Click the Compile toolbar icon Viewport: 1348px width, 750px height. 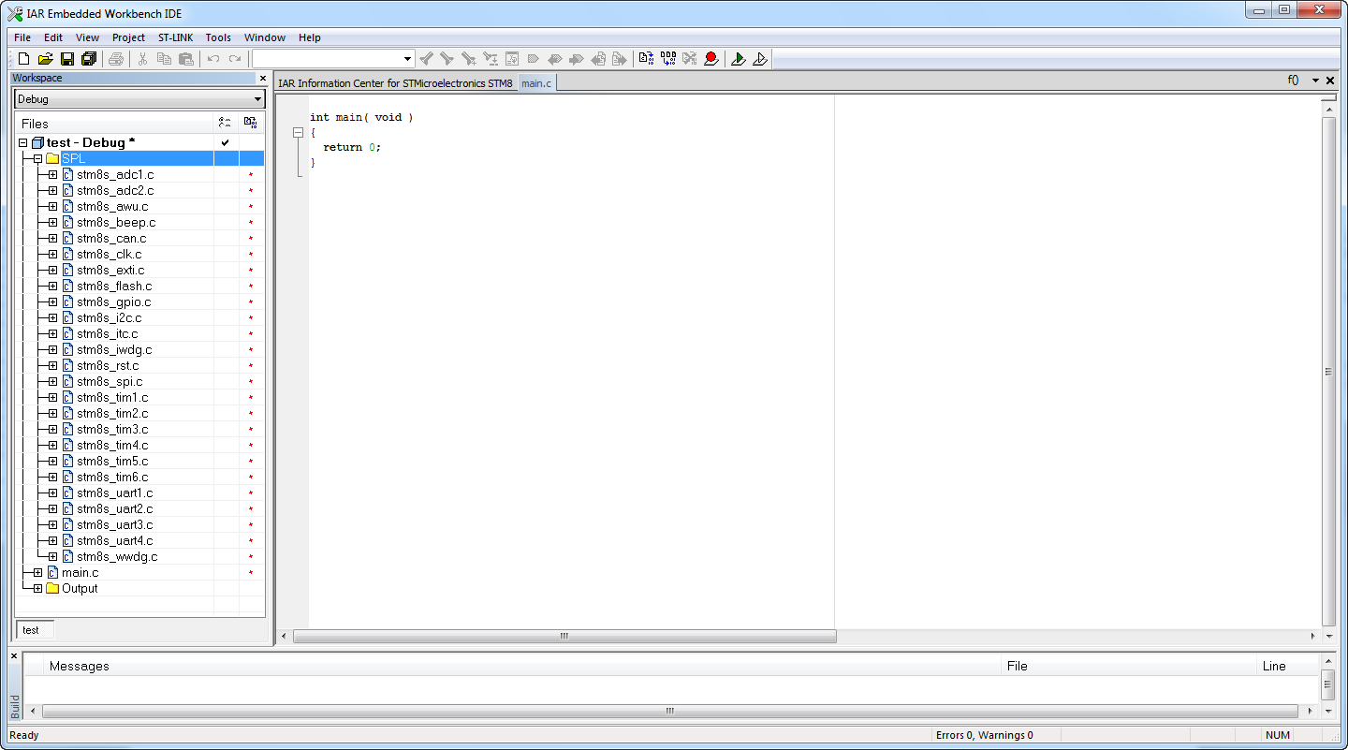click(x=646, y=59)
